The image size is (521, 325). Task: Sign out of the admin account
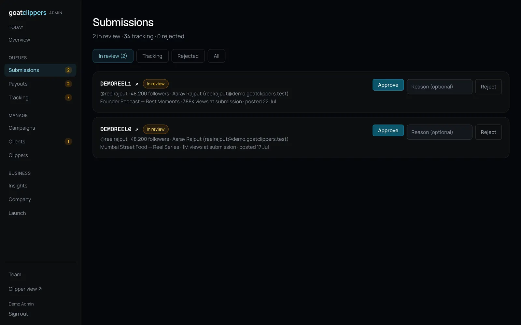pos(18,314)
